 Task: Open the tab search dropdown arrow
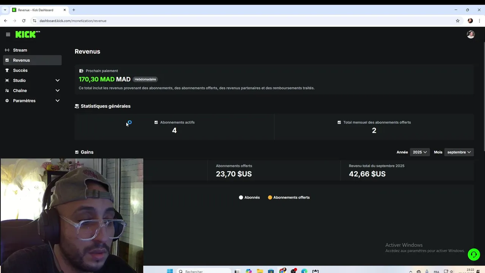5,10
